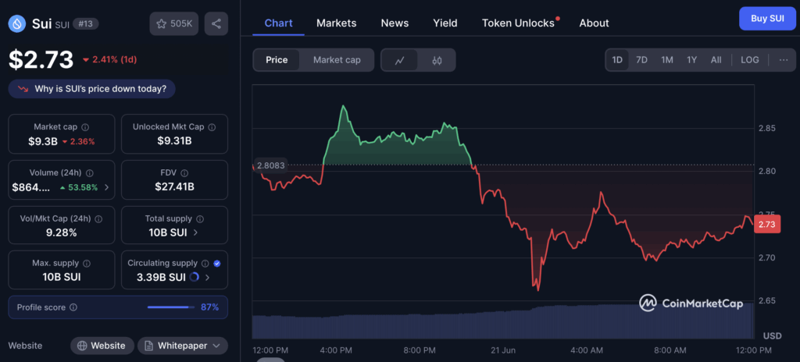Screen dimensions: 800x362
Task: Expand Total supply details chevron
Action: coord(195,232)
